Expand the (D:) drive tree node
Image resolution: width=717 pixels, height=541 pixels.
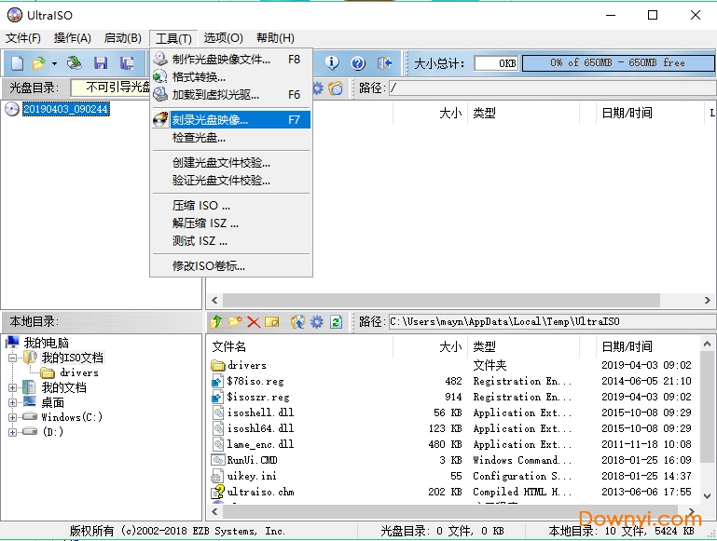tap(13, 432)
